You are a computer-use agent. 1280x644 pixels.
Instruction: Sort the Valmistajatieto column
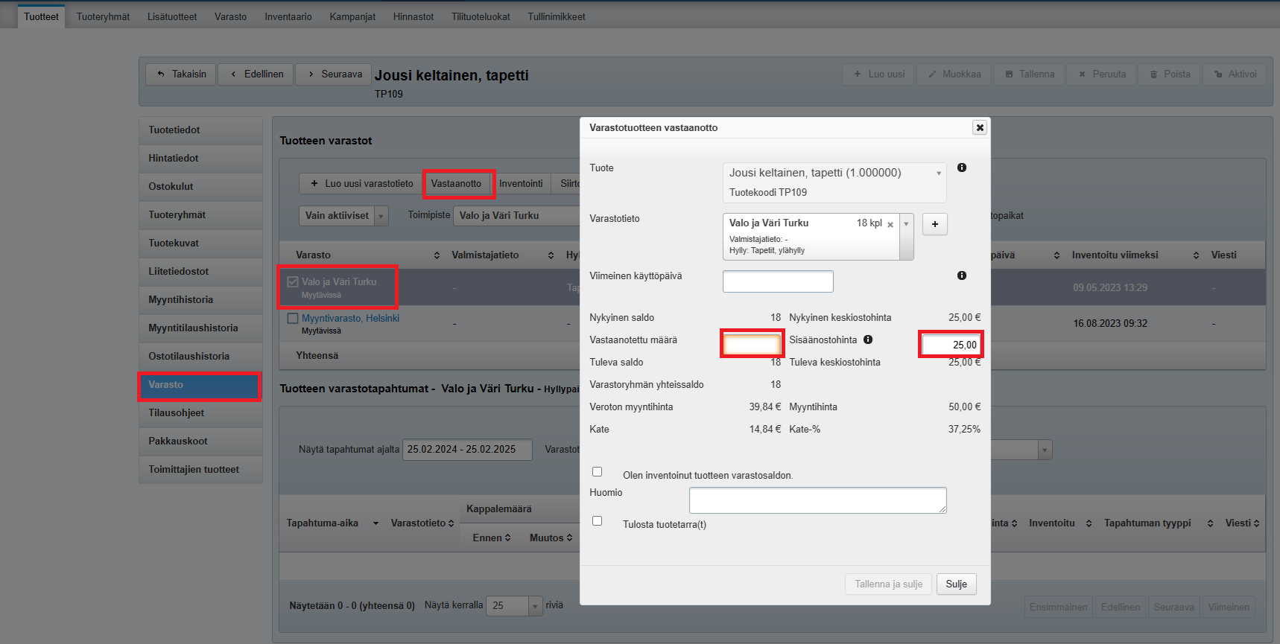click(x=551, y=255)
